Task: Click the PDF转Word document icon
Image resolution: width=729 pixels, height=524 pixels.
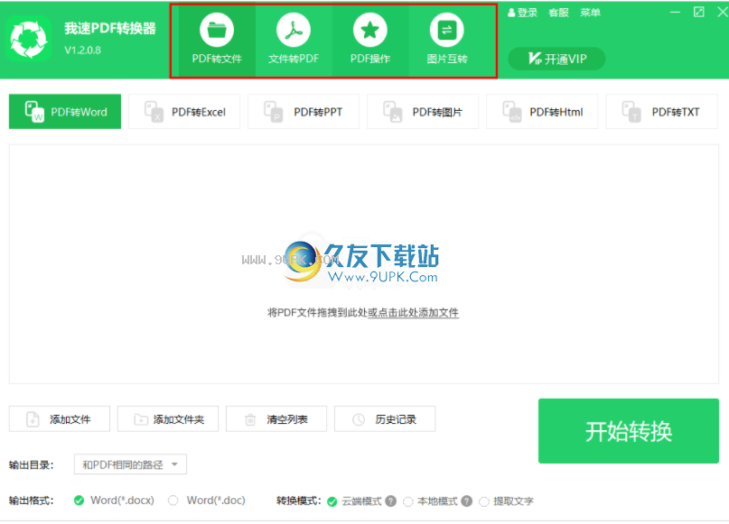Action: click(x=34, y=112)
